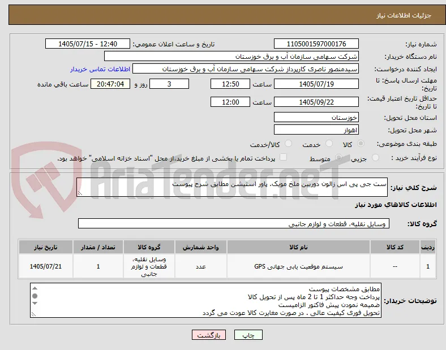Click the تعداد / مقدار column header
The image size is (446, 350).
(x=98, y=247)
